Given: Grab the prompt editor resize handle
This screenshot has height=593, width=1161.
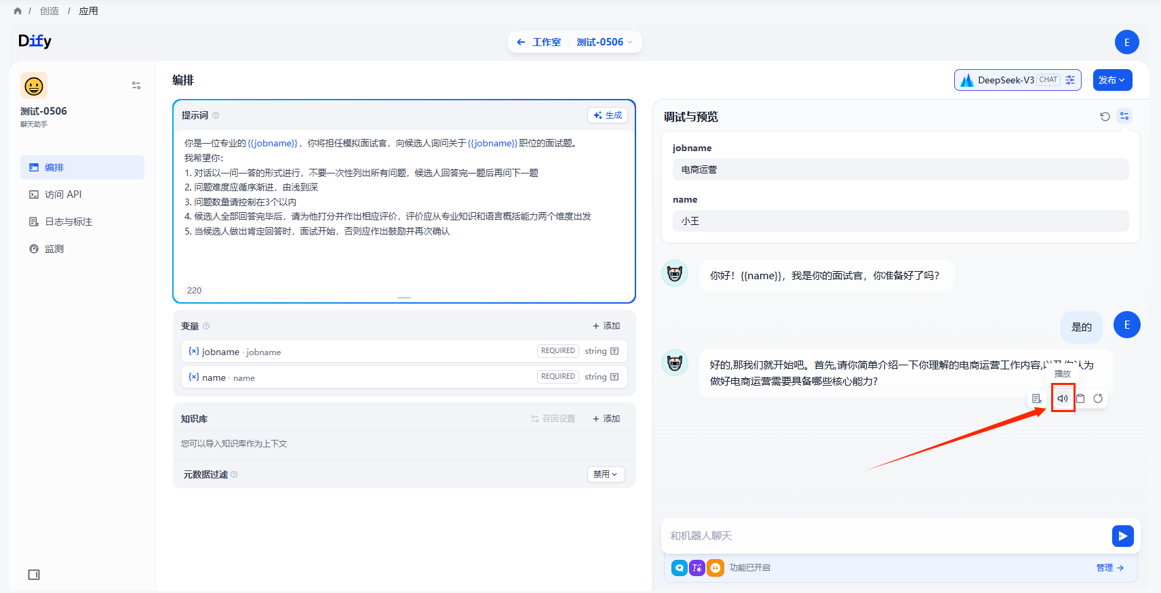Looking at the screenshot, I should coord(404,298).
